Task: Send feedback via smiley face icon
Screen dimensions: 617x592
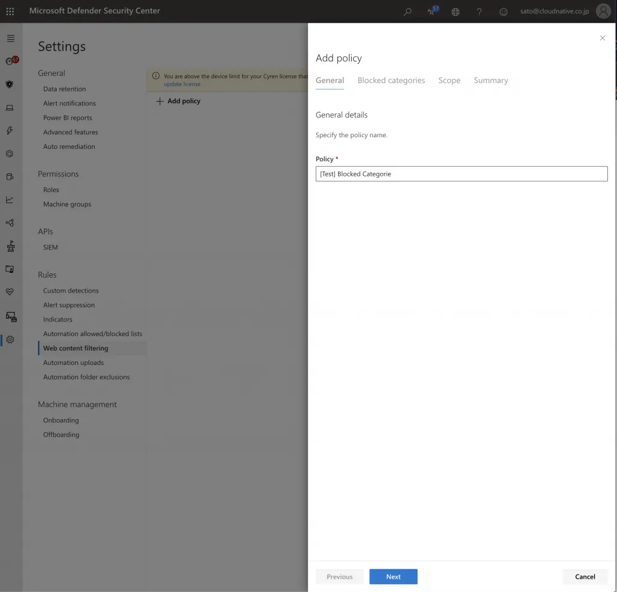Action: 504,11
